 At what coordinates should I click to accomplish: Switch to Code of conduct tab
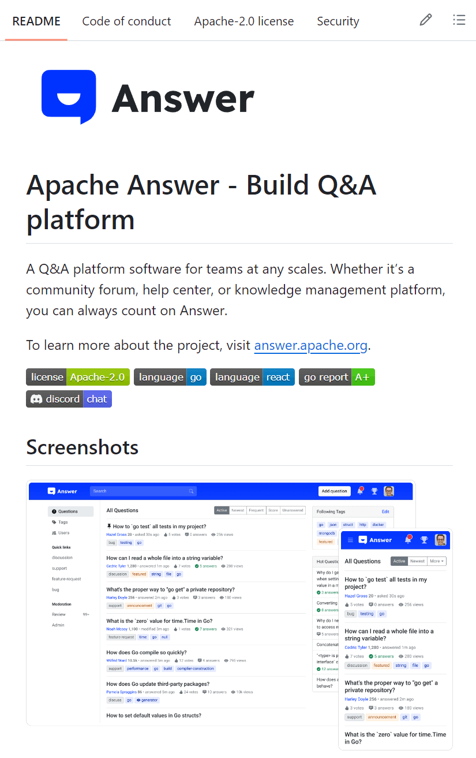[126, 21]
